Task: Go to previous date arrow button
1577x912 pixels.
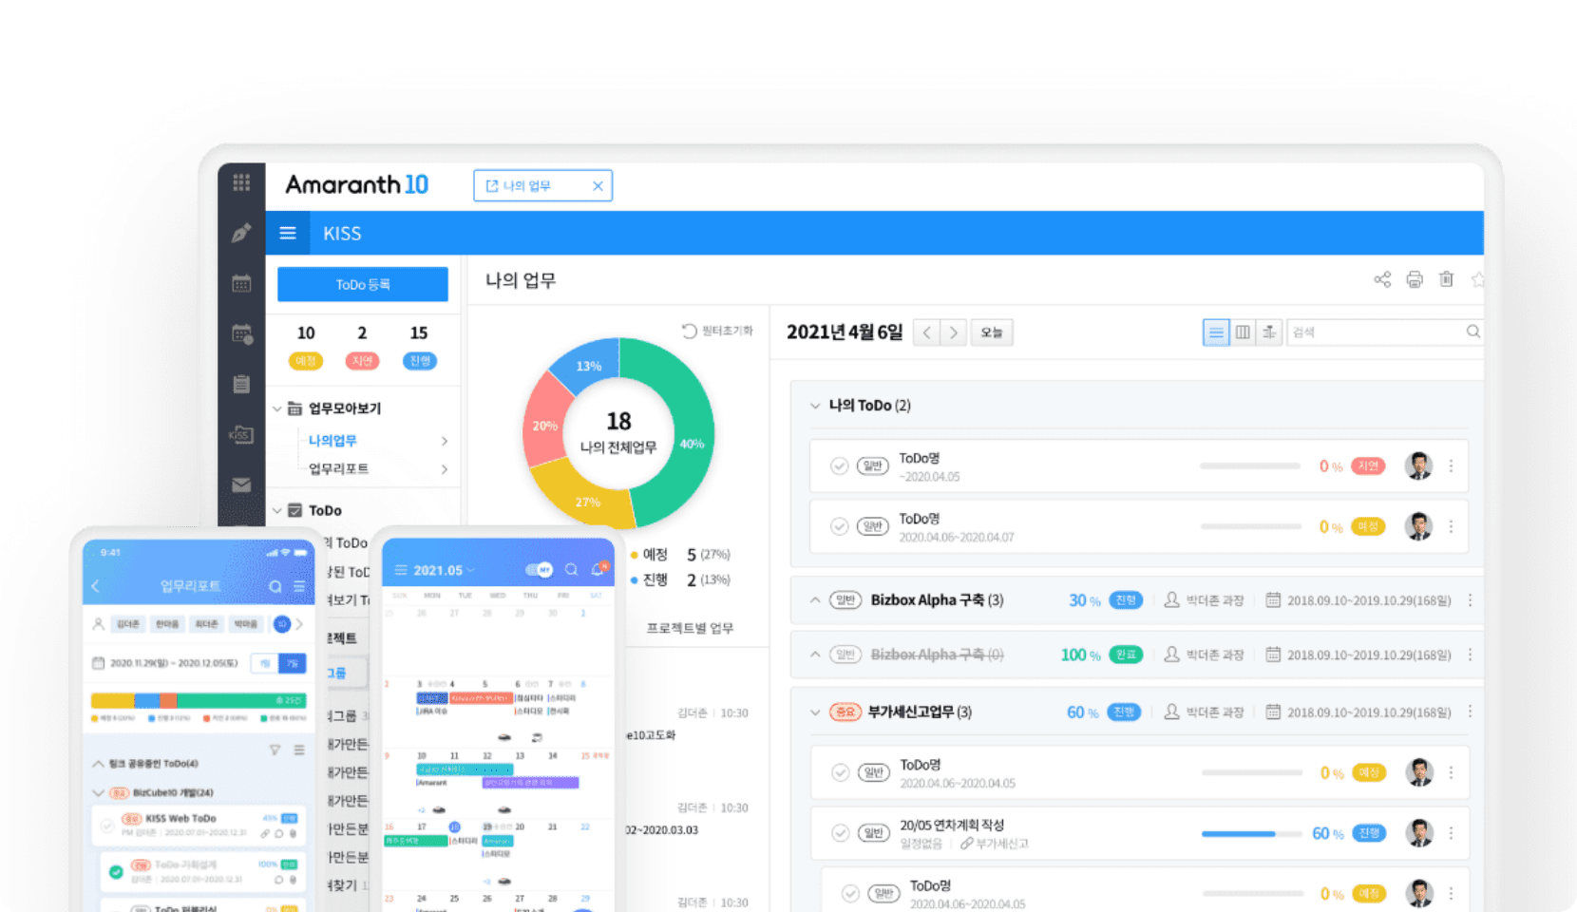Action: click(927, 332)
